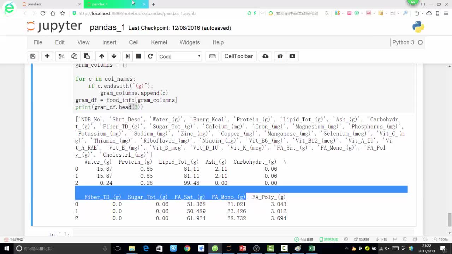Viewport: 452px width, 254px height.
Task: Click the Cortana search box on taskbar
Action: coord(62,248)
